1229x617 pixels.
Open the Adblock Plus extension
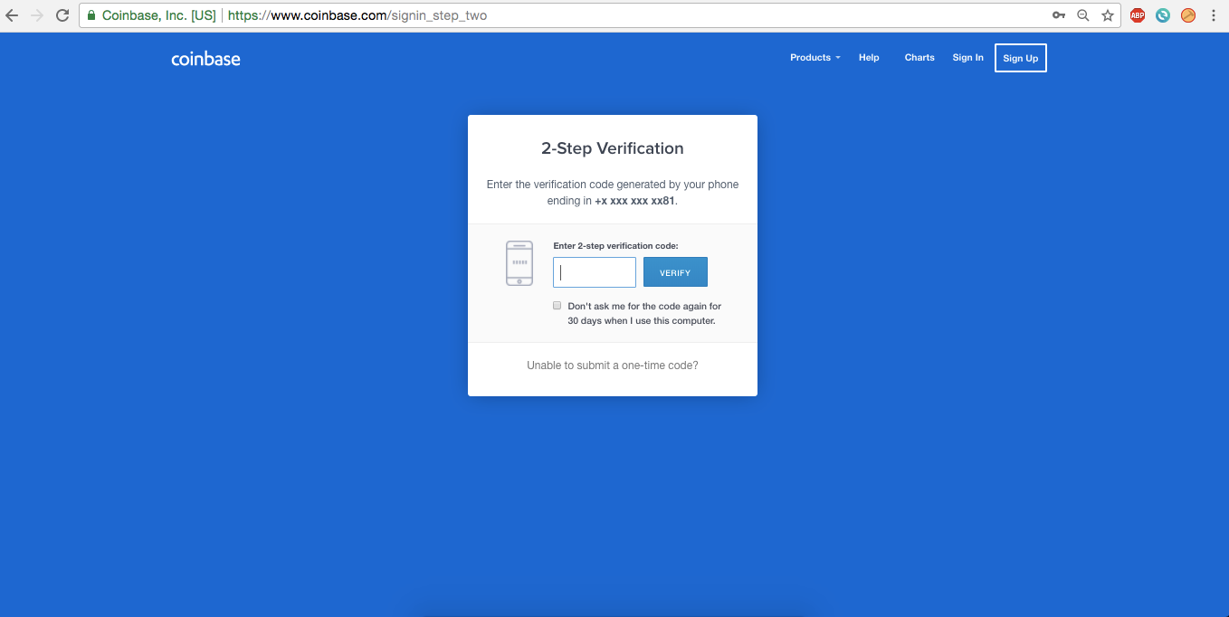[x=1138, y=15]
